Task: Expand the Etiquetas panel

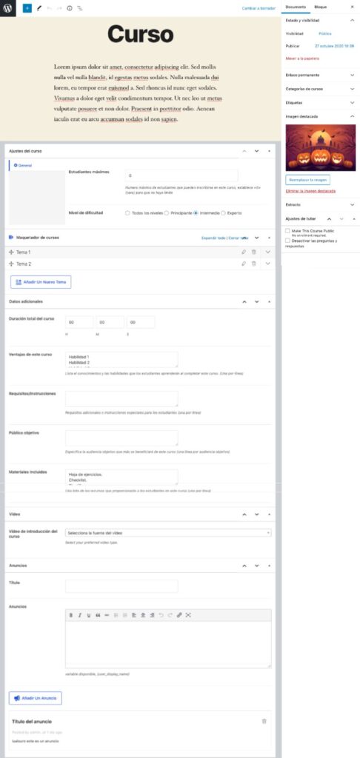Action: tap(352, 103)
